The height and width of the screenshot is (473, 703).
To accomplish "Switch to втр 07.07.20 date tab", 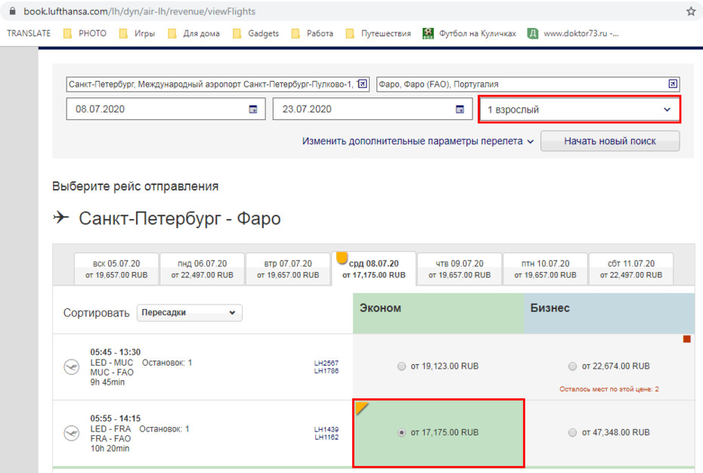I will 288,269.
